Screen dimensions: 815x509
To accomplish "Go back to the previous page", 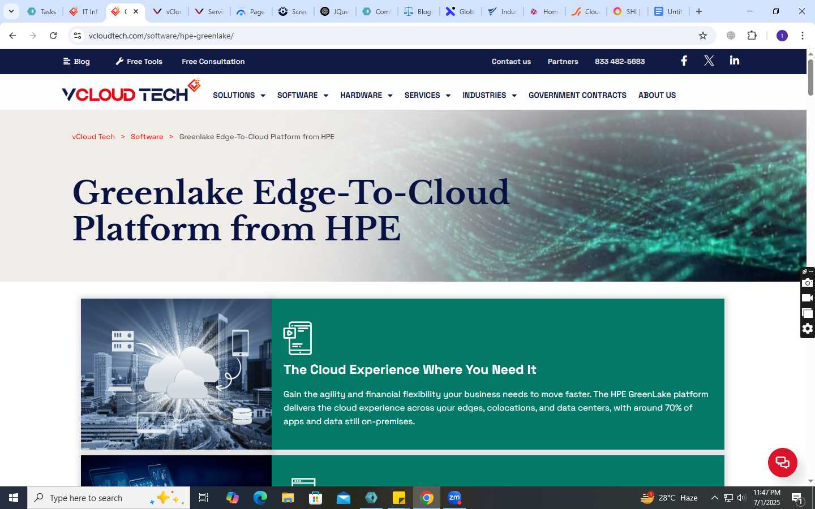I will (12, 36).
